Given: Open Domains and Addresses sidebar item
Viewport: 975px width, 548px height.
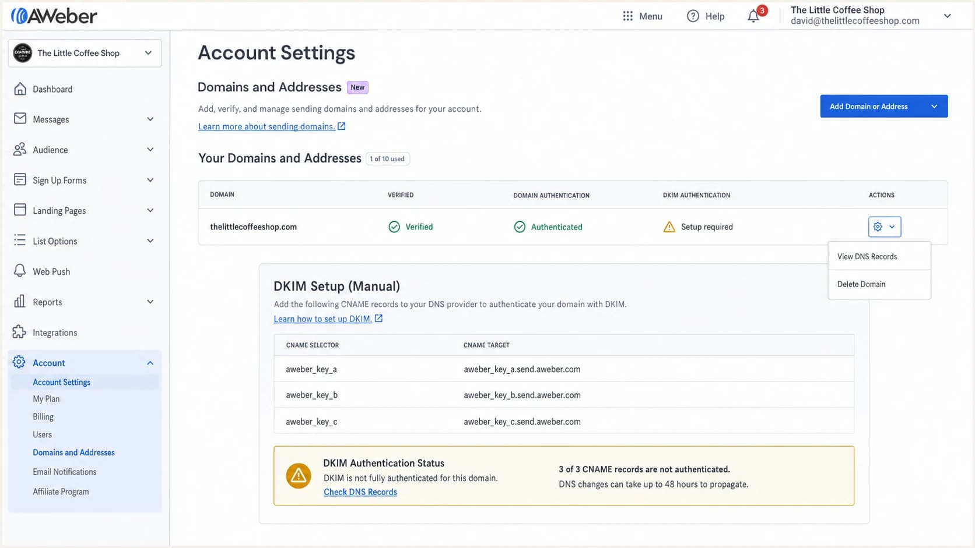Looking at the screenshot, I should 73,452.
